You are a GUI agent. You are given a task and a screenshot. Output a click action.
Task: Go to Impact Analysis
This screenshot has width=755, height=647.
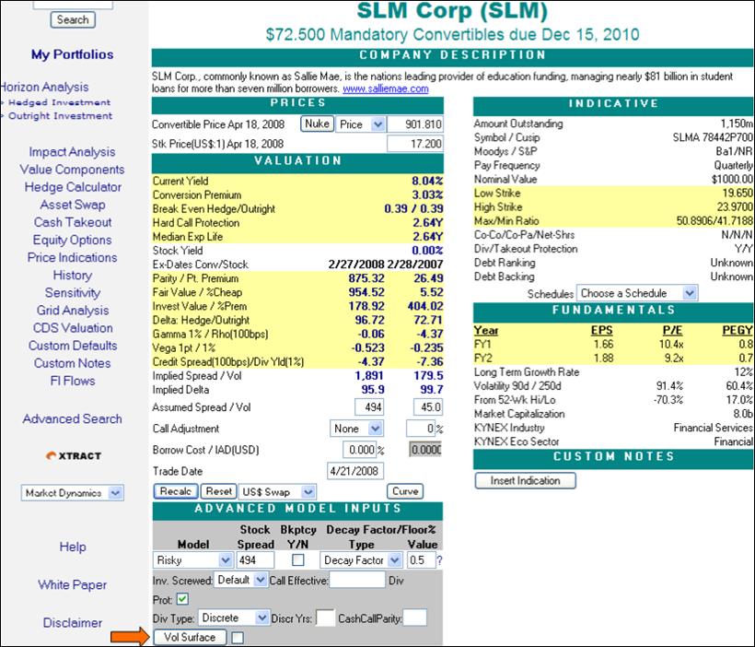coord(72,152)
